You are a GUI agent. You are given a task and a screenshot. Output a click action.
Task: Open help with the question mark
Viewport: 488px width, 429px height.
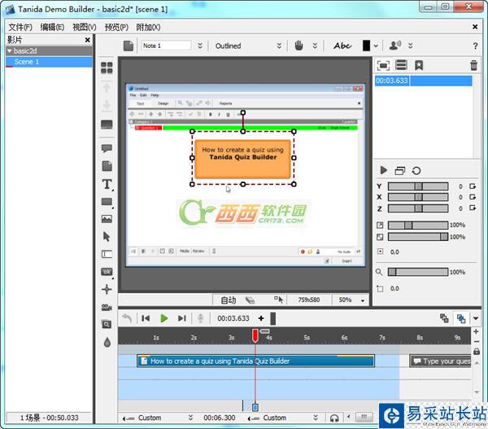point(475,46)
